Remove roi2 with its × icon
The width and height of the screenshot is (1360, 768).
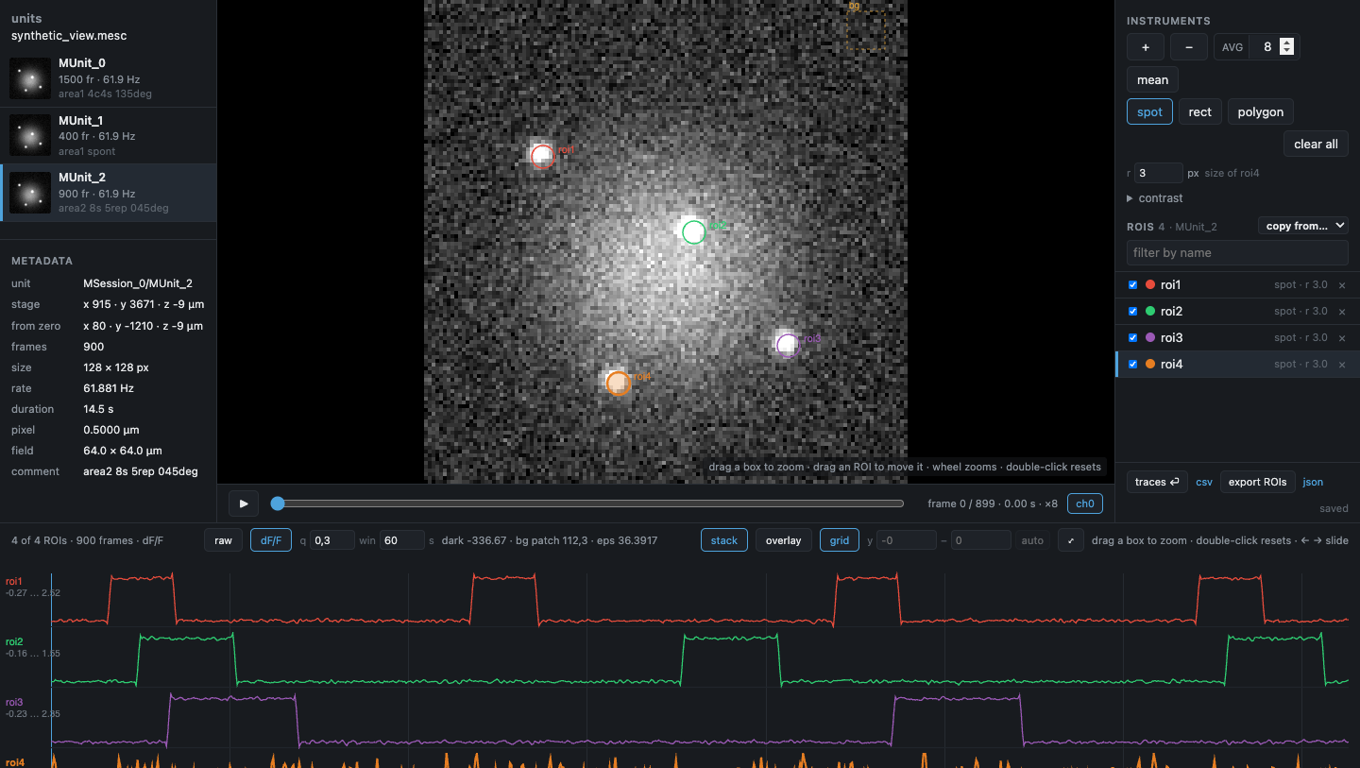click(x=1342, y=312)
